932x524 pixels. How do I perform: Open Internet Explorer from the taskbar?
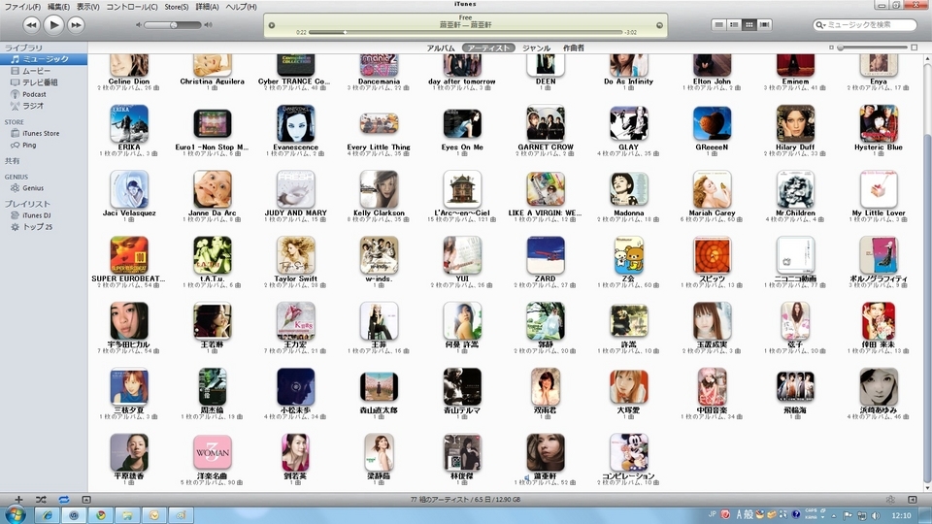pyautogui.click(x=47, y=515)
